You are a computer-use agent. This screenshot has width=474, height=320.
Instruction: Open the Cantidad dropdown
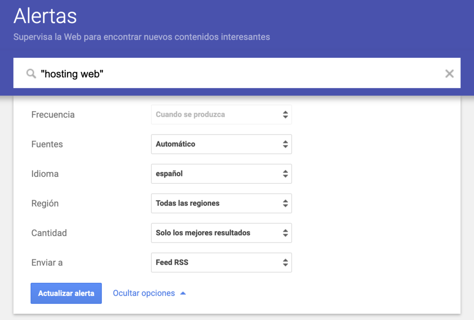(x=221, y=233)
